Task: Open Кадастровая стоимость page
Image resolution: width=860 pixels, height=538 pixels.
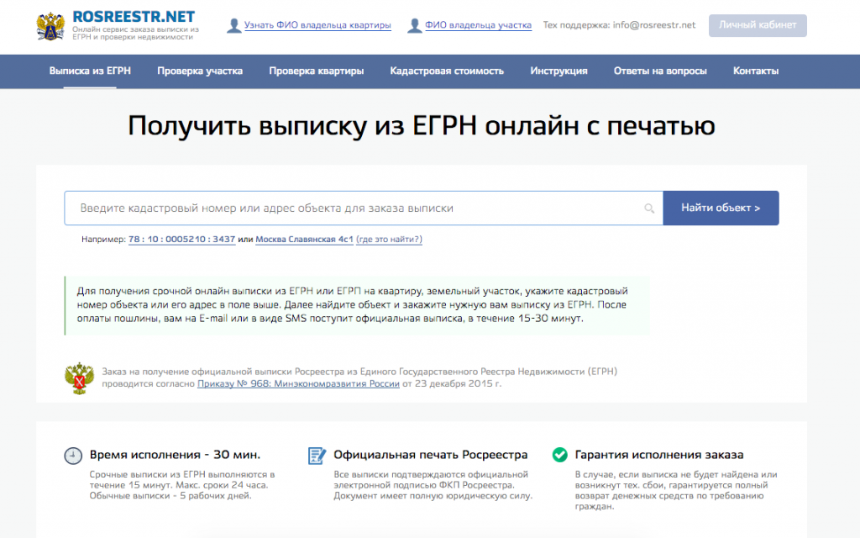Action: (447, 71)
